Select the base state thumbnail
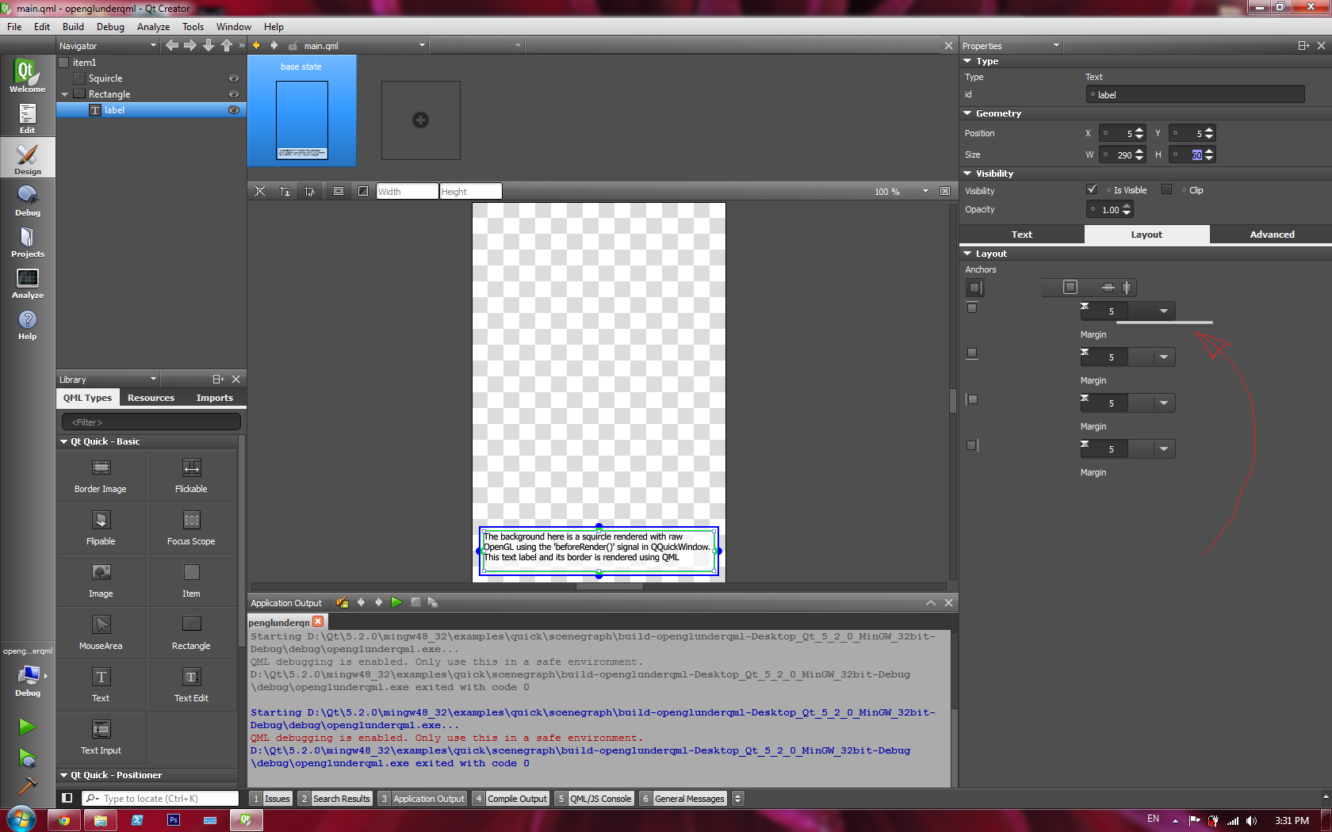Image resolution: width=1332 pixels, height=832 pixels. 301,111
